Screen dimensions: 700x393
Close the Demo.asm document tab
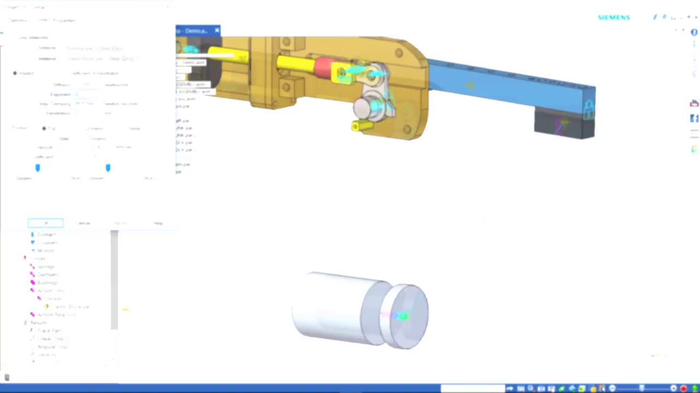217,31
